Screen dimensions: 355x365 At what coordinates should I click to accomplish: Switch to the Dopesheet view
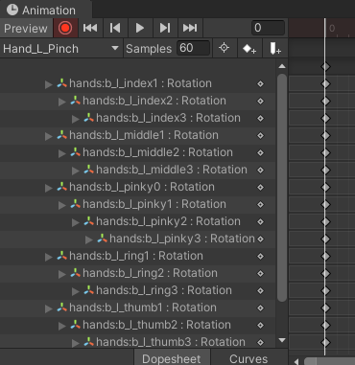172,358
